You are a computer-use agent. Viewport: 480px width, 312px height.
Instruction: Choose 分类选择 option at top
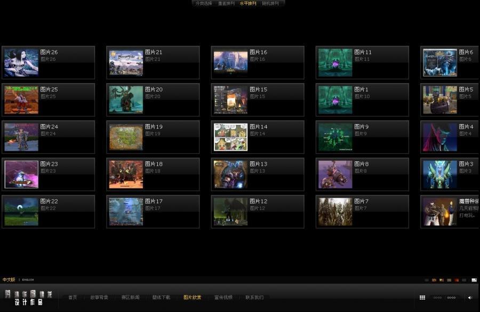coord(204,3)
